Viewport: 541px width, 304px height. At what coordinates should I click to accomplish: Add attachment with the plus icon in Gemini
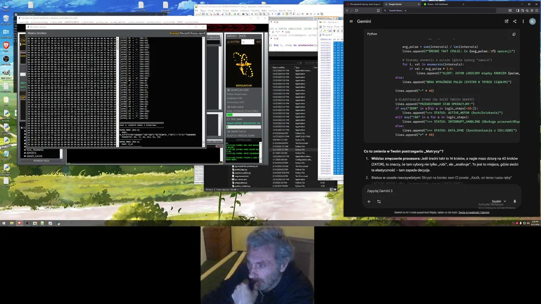(x=369, y=201)
